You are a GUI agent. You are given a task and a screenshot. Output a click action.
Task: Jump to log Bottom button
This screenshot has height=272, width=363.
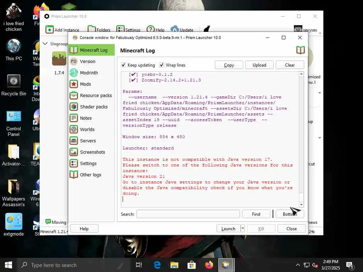[290, 214]
